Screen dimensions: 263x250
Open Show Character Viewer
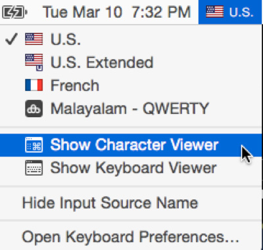coord(131,145)
